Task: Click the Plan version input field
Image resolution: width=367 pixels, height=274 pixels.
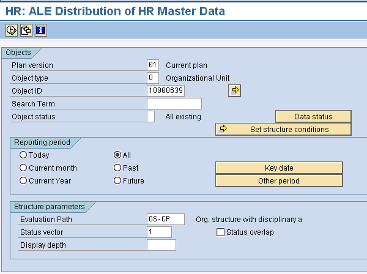Action: (x=152, y=65)
